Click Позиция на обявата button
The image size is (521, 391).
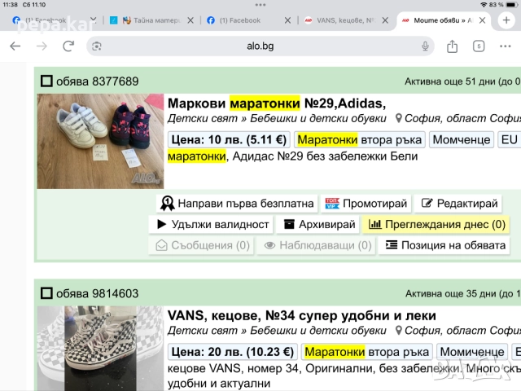pyautogui.click(x=444, y=245)
